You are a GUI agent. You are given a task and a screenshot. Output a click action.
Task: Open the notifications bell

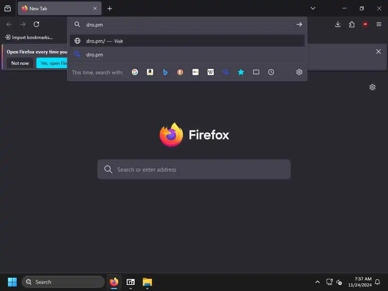click(378, 282)
